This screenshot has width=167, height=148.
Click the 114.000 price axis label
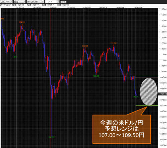(163, 26)
